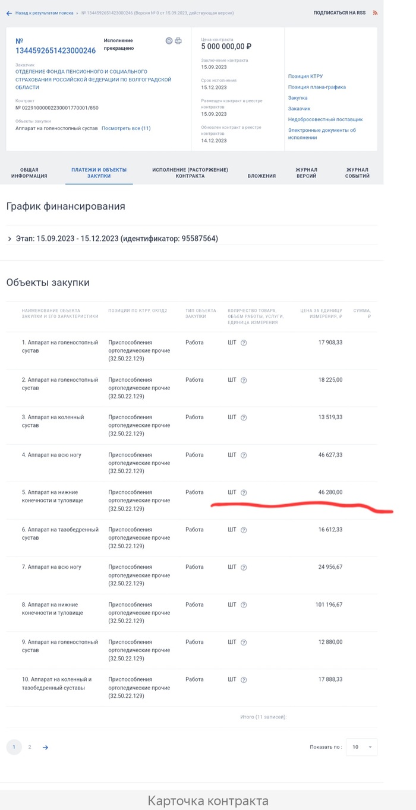Viewport: 416px width, 810px height.
Task: Open Недобросовестный поставщик link
Action: click(x=325, y=119)
